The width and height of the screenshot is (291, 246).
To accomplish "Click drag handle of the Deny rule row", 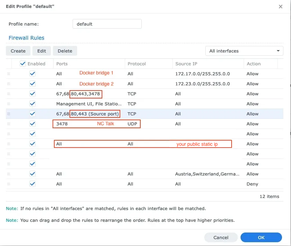I will click(9, 184).
